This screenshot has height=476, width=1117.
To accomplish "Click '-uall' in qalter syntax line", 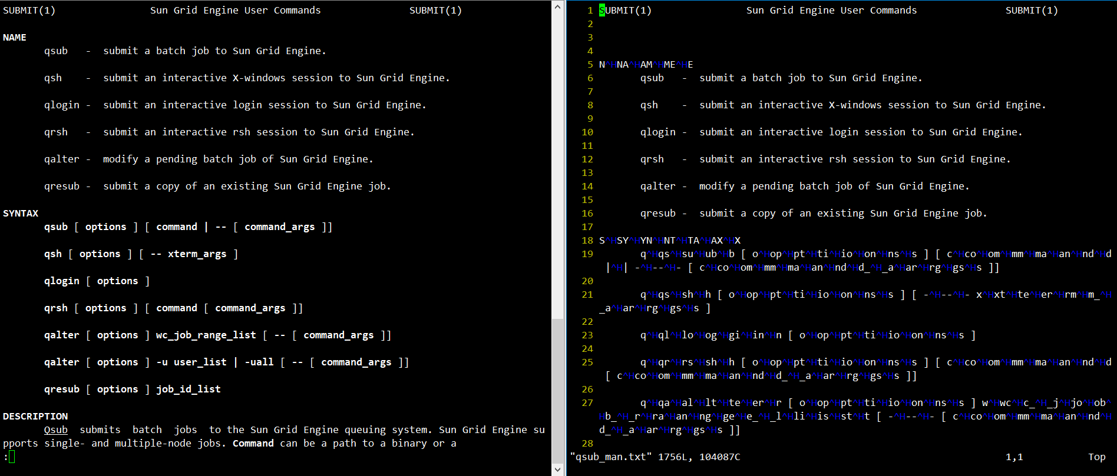I will click(259, 362).
